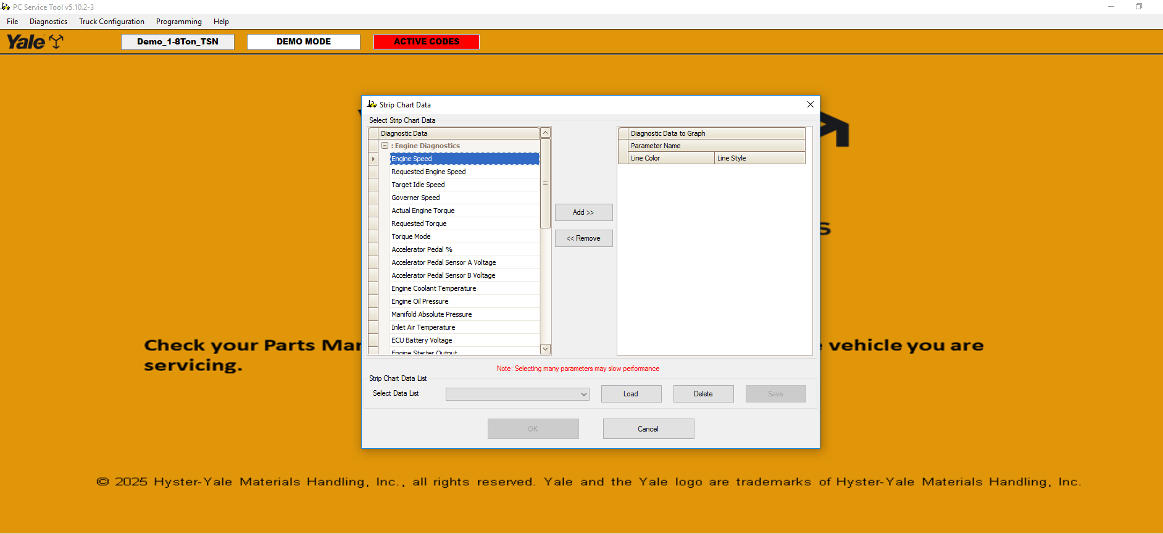1163x534 pixels.
Task: Open the Truck Configuration menu
Action: 112,22
